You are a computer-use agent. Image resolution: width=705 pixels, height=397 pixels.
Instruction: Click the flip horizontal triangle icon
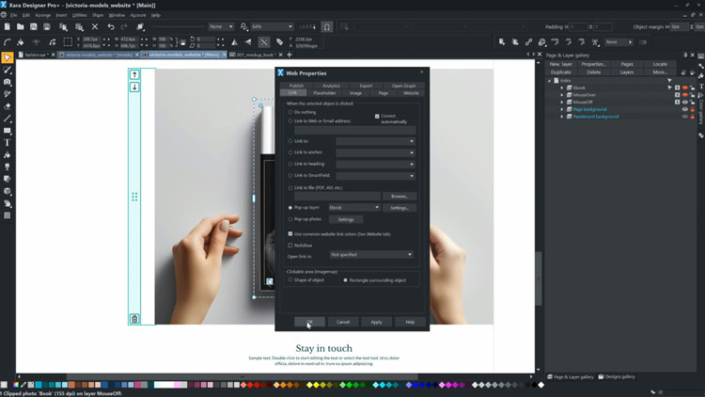click(x=234, y=41)
